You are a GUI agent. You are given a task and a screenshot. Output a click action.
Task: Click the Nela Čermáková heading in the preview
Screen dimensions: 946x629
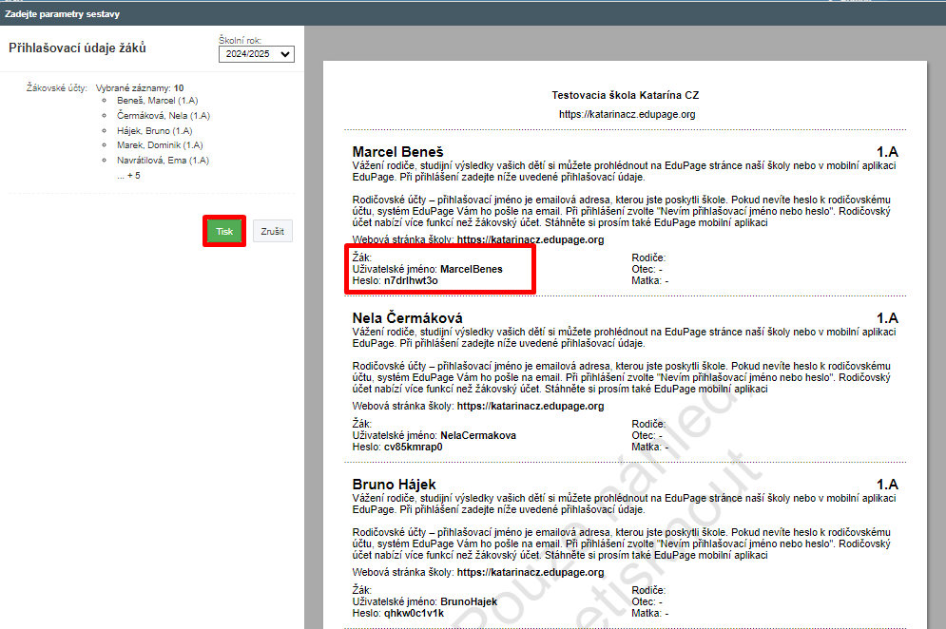point(407,317)
